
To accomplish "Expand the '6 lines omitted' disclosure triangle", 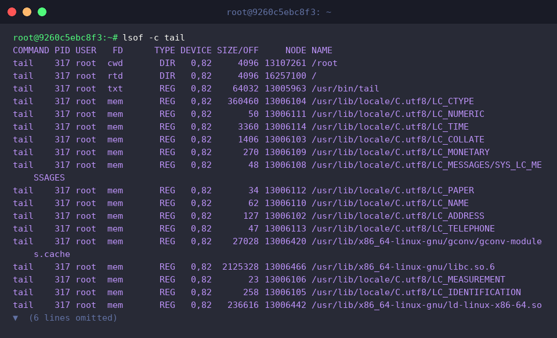I will pos(15,318).
